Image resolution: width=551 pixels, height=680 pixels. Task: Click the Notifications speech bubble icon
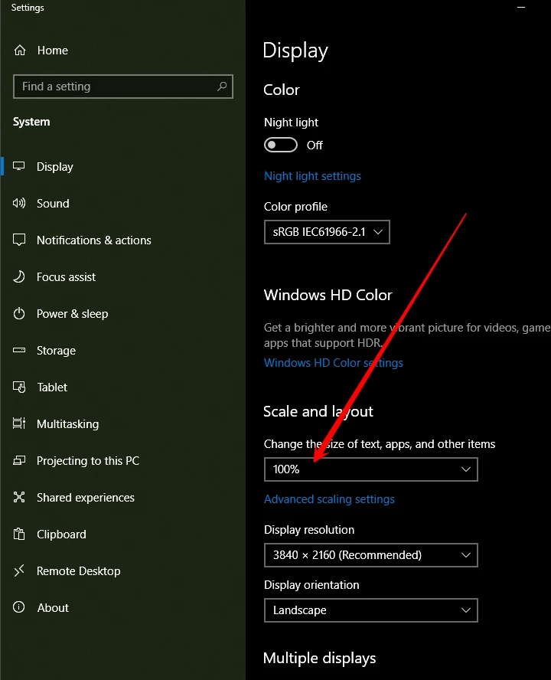click(x=19, y=240)
